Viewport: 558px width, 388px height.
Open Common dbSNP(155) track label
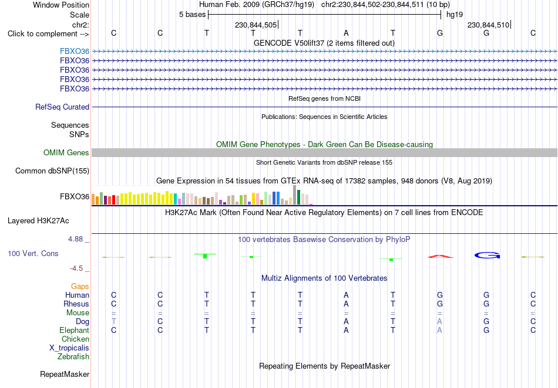coord(52,171)
